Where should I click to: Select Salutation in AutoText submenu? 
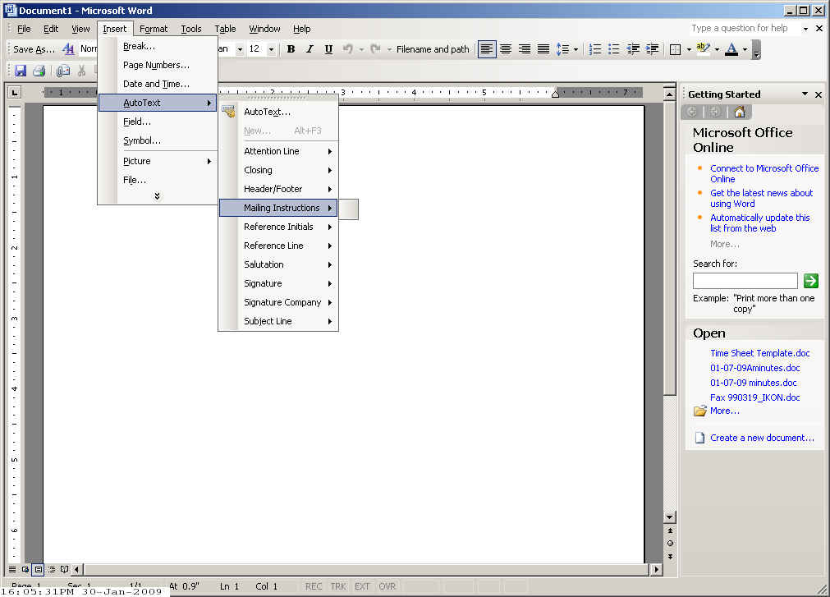click(278, 264)
